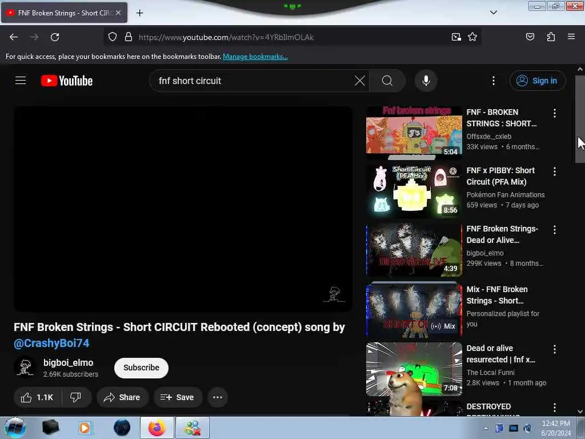Open the bigboi_elmo channel name
Screen dimensions: 585x439
(69, 362)
